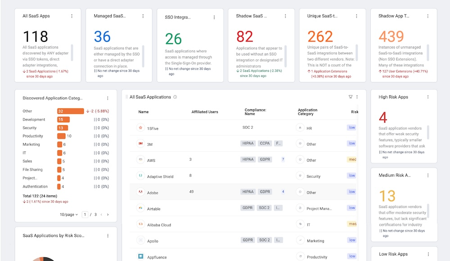Open the Adaptive Shield application row

(243, 176)
